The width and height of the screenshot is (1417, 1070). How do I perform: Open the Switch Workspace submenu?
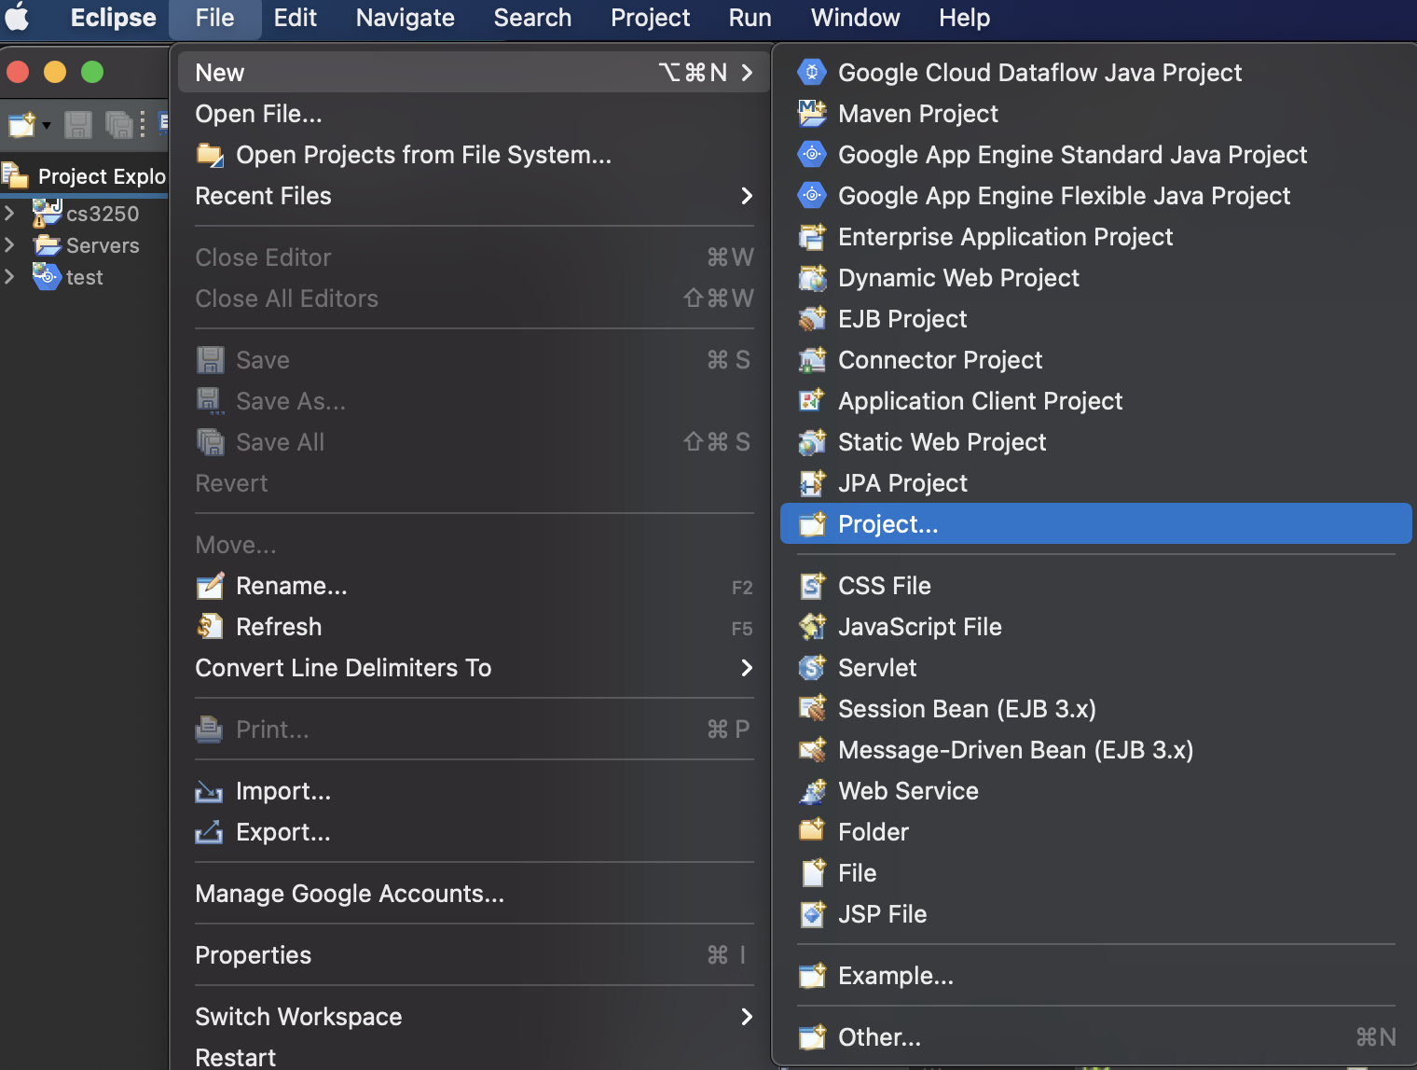coord(474,1017)
